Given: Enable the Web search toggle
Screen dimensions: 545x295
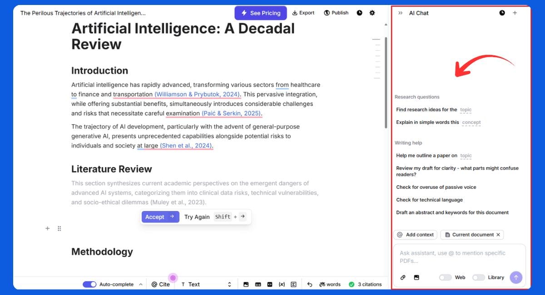Looking at the screenshot, I should point(445,277).
